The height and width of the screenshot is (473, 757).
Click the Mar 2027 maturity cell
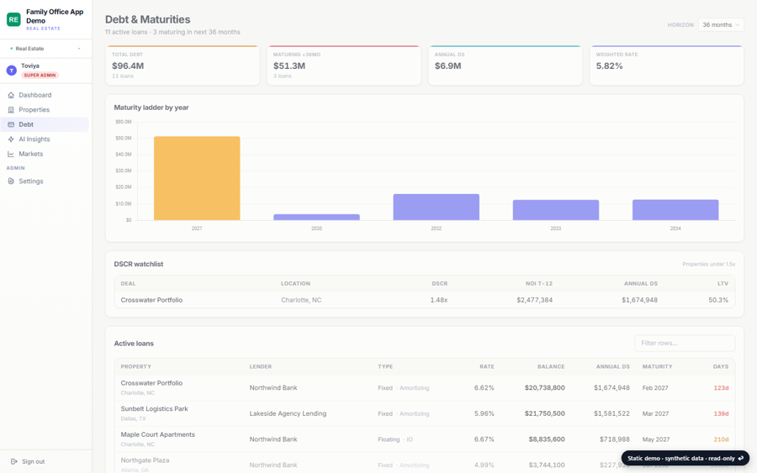pyautogui.click(x=655, y=413)
